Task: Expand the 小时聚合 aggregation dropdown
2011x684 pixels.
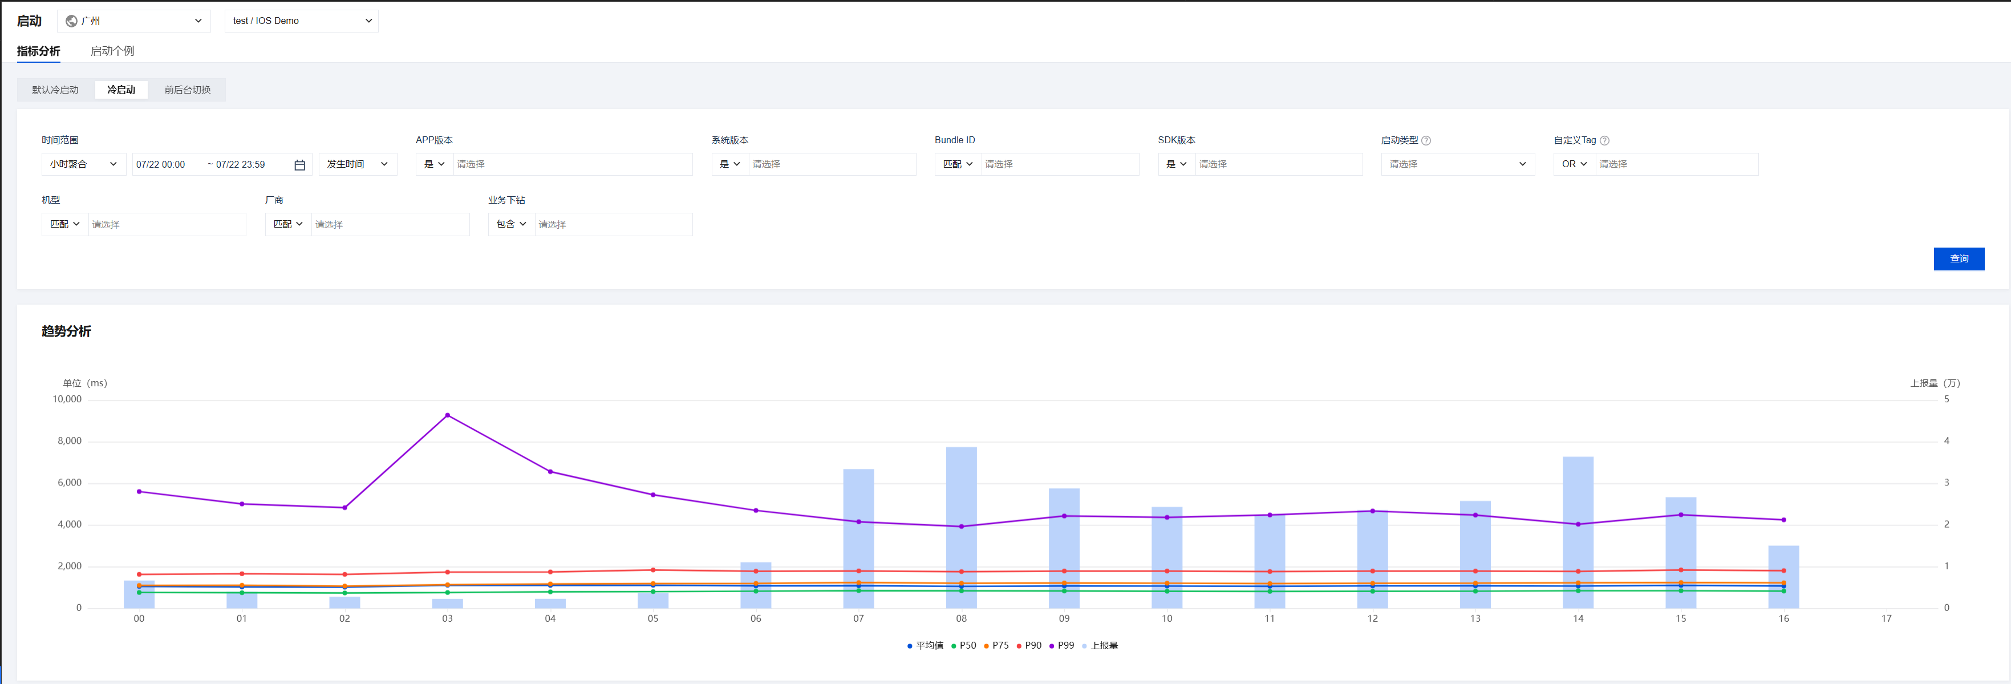Action: click(x=83, y=164)
